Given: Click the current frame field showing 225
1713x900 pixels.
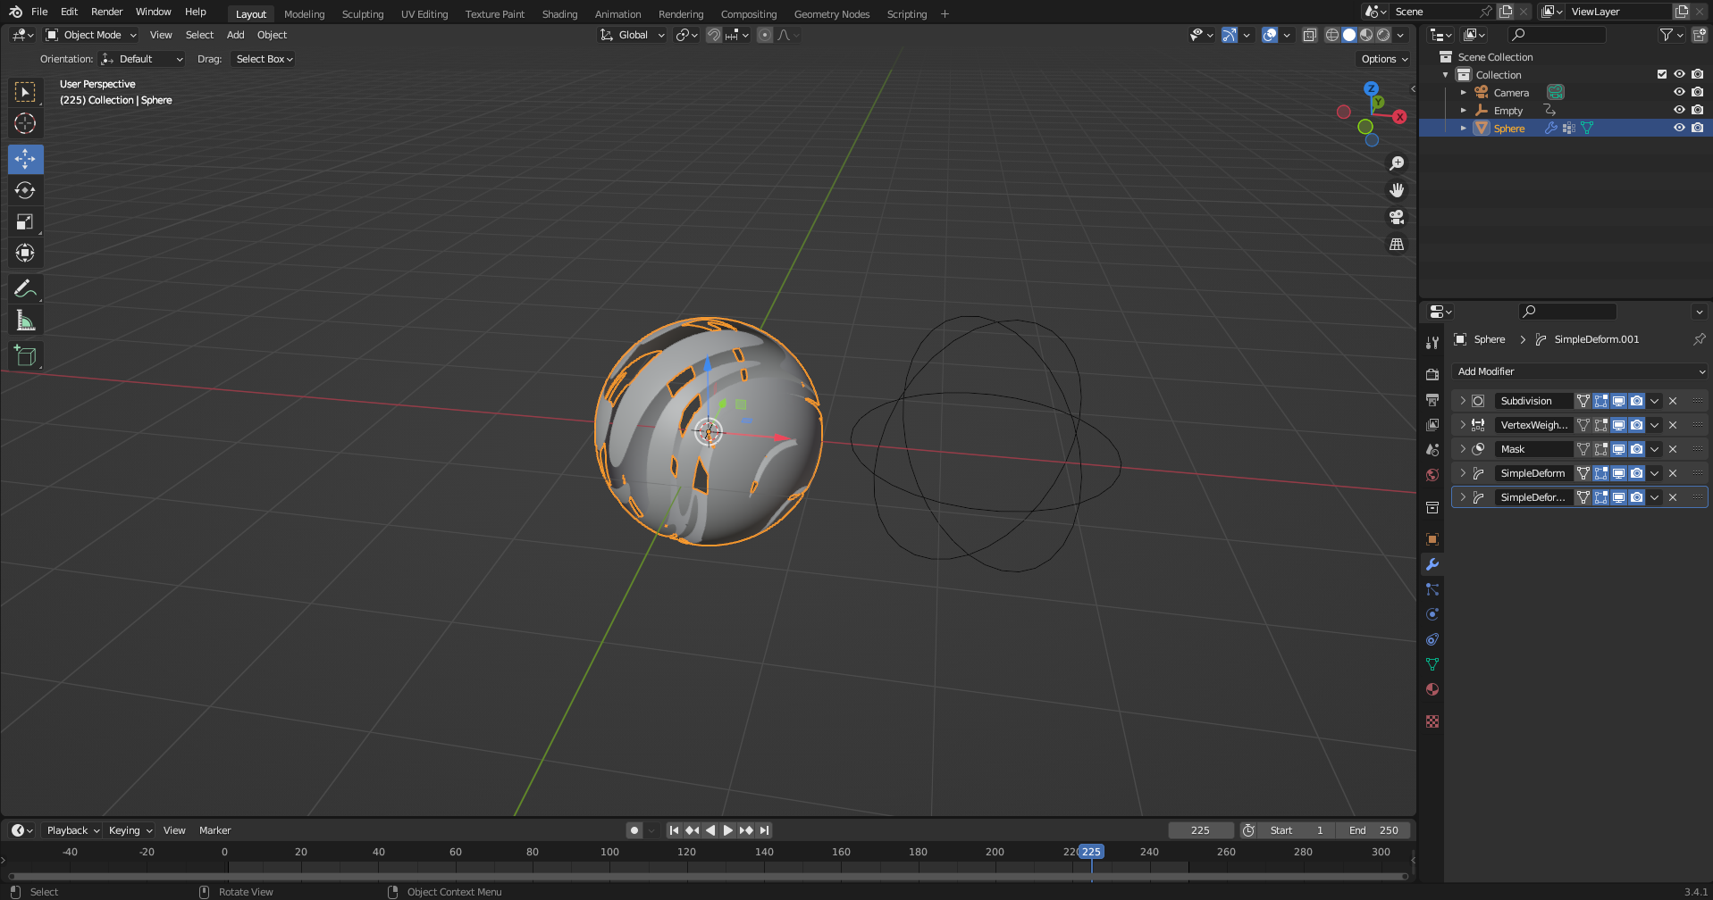Looking at the screenshot, I should (x=1200, y=830).
